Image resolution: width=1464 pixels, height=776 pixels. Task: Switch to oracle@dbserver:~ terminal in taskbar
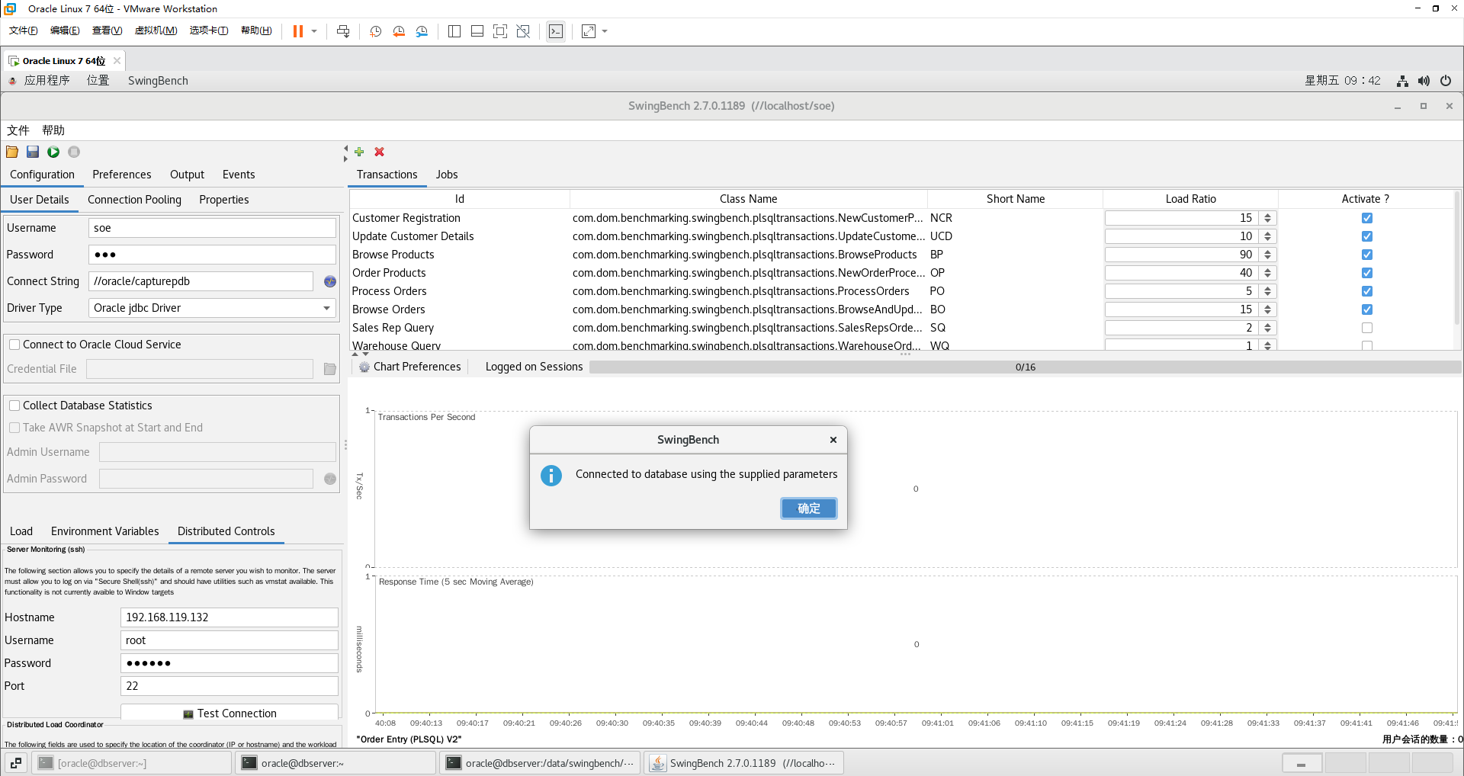(335, 763)
